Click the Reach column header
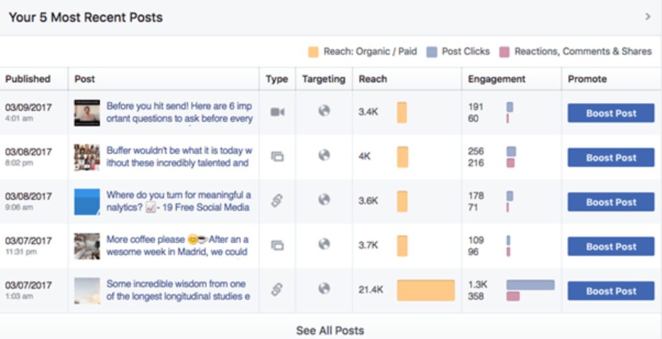 coord(373,79)
